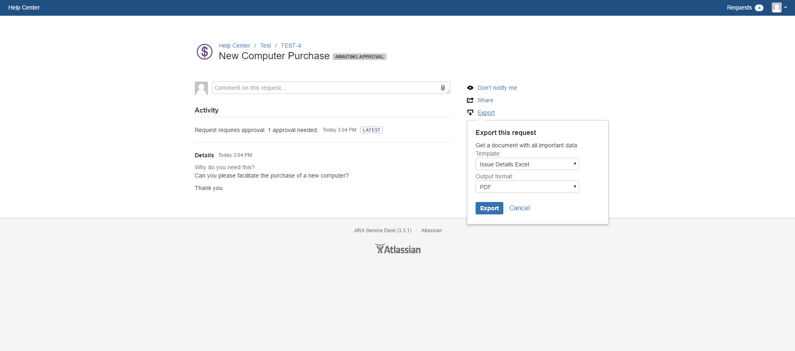Viewport: 795px width, 351px height.
Task: Click the eye icon beside Don't notify me
Action: tap(470, 88)
